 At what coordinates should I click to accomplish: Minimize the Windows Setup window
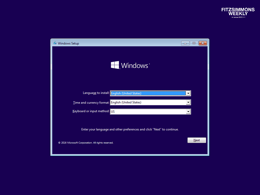pyautogui.click(x=185, y=43)
